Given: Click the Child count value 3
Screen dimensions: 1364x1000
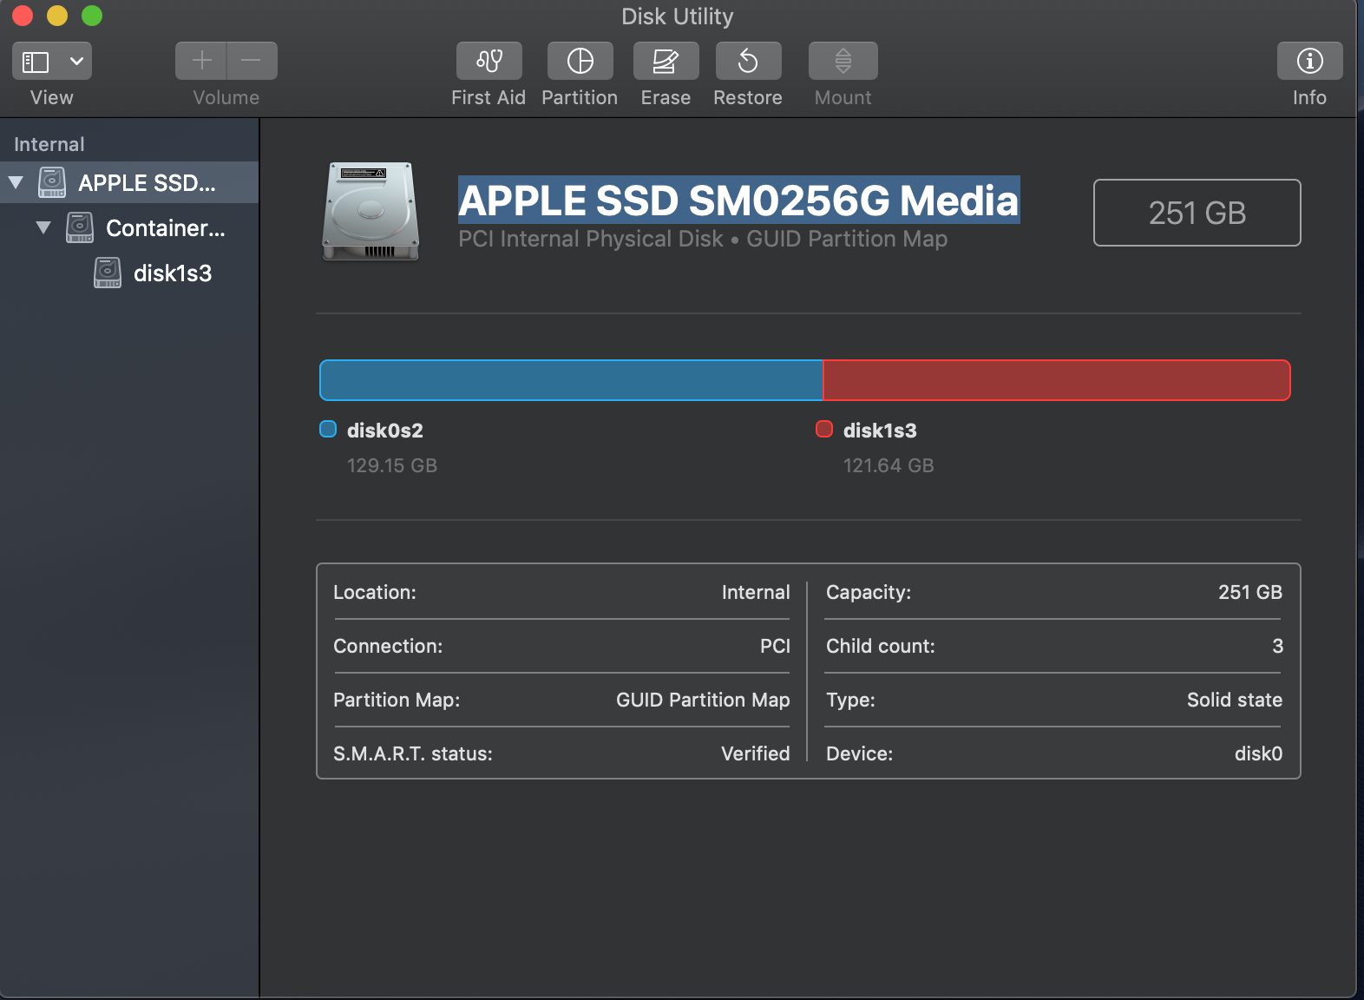Looking at the screenshot, I should (1277, 646).
